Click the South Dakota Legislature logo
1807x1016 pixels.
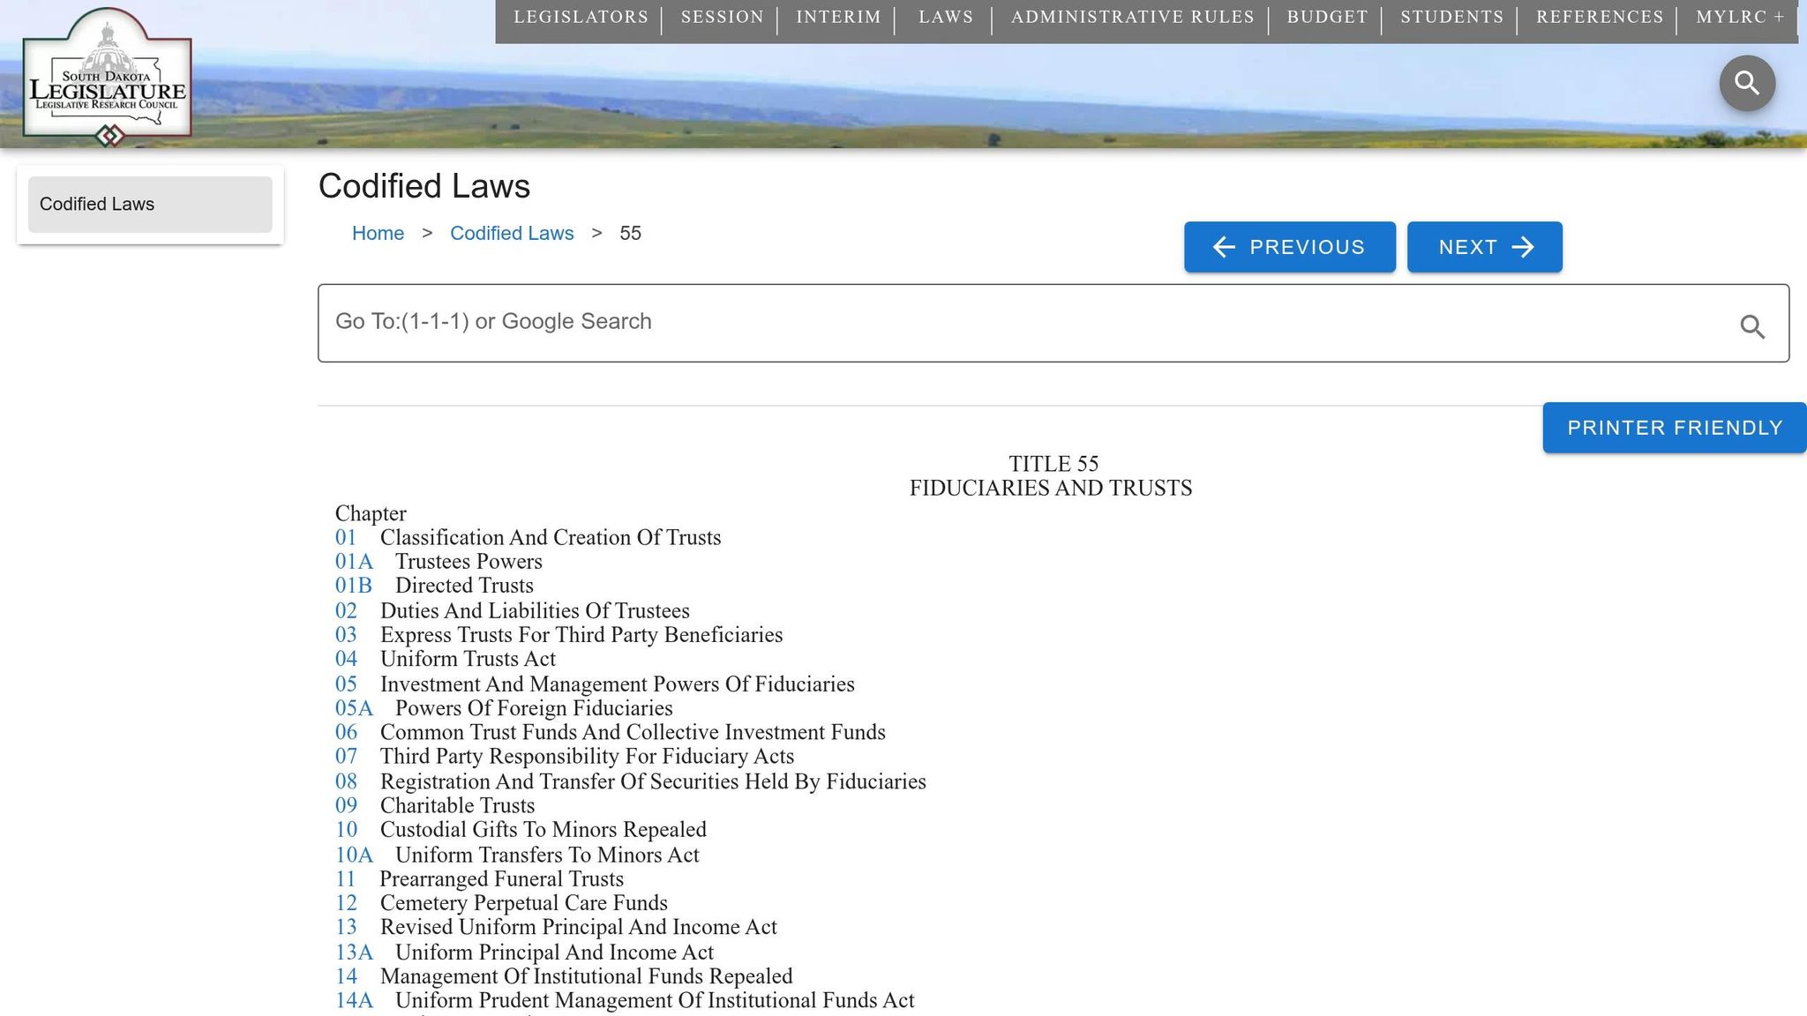(107, 76)
